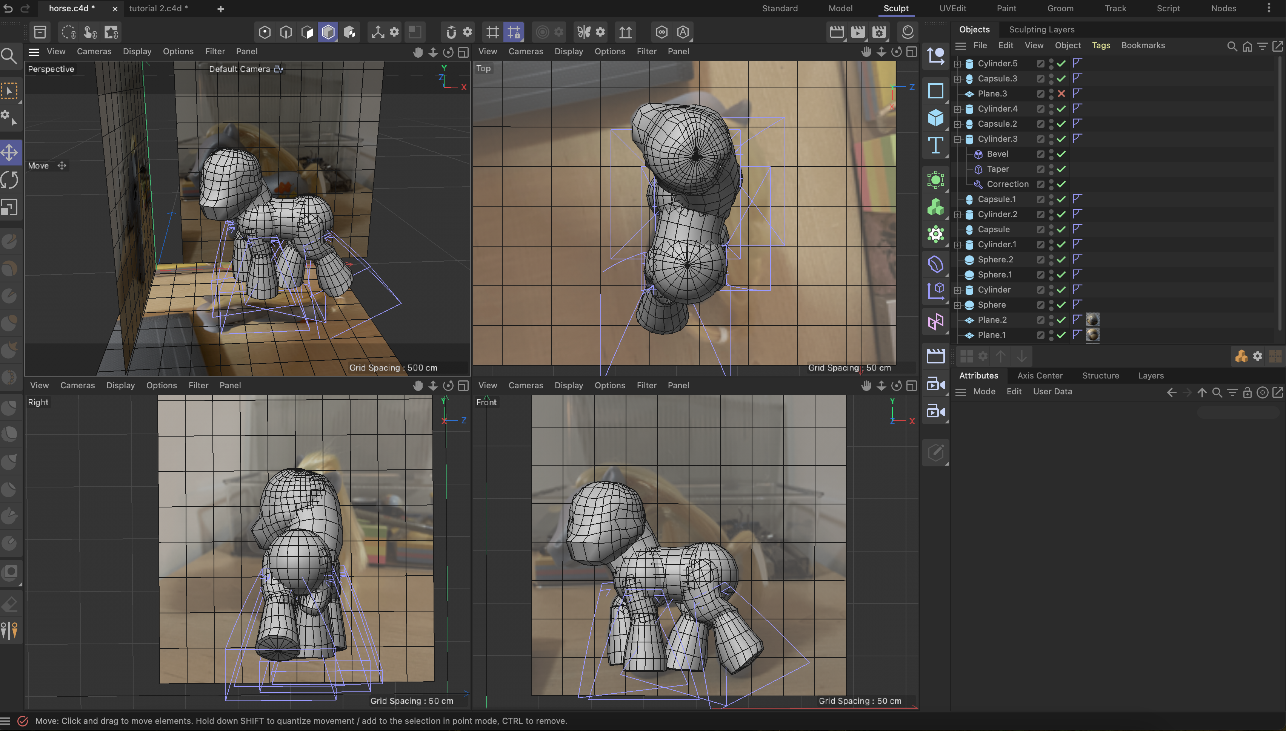Open the Axis Center tab in Attributes
This screenshot has width=1286, height=731.
click(1039, 375)
